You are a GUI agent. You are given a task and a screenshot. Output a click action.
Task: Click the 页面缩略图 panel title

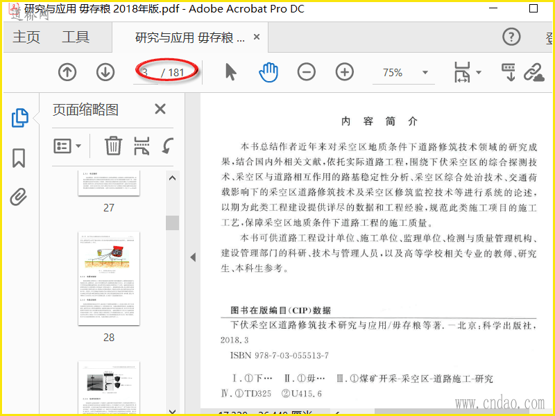85,110
